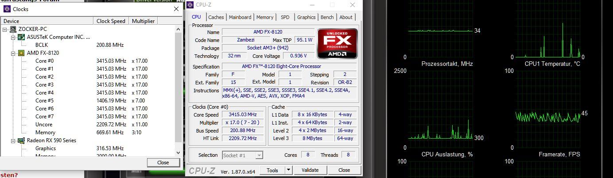Click the AMD FX Unlocked Processor logo
Image resolution: width=613 pixels, height=178 pixels.
pos(338,44)
